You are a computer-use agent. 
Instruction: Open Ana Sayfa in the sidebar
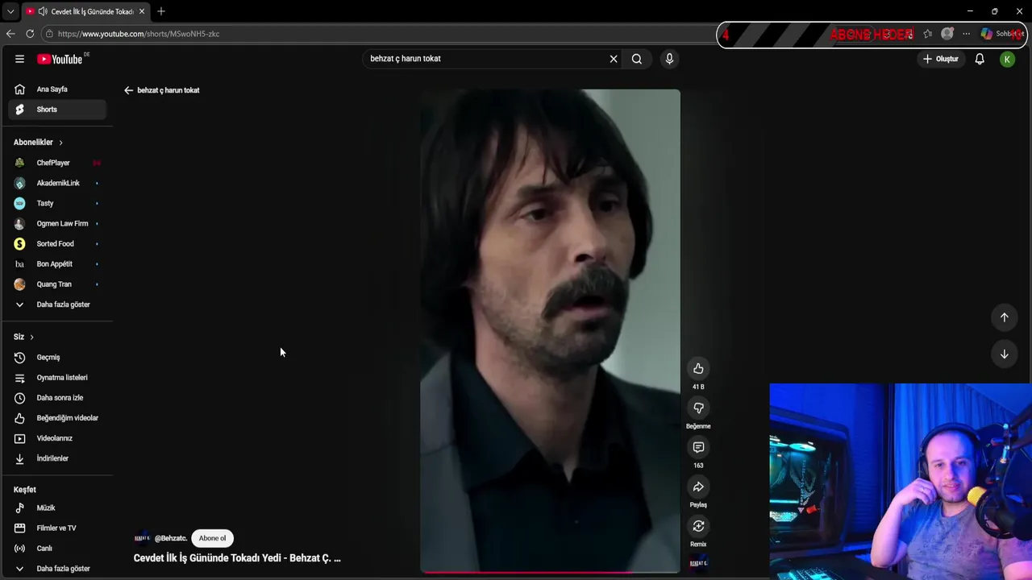(x=56, y=89)
